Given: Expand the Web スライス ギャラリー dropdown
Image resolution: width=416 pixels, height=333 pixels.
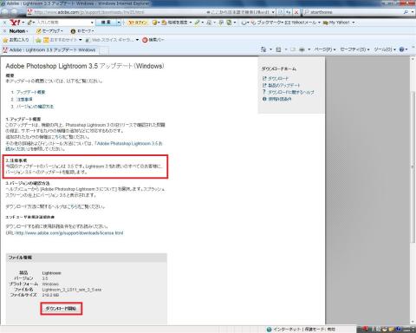Looking at the screenshot, I should coord(137,40).
